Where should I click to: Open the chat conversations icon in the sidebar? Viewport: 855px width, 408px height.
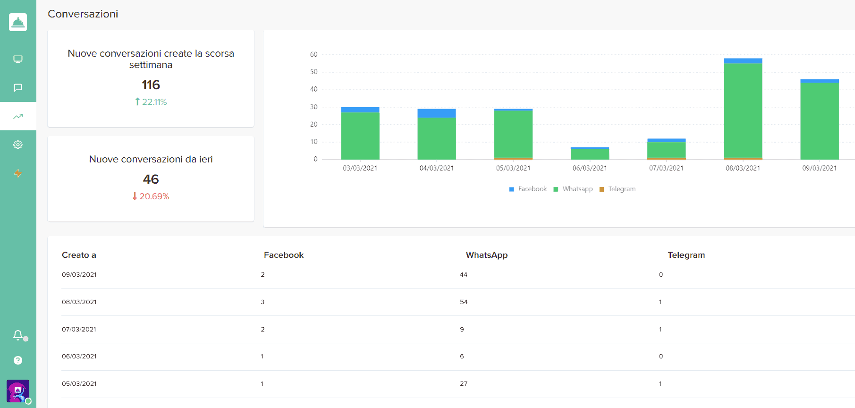point(18,88)
